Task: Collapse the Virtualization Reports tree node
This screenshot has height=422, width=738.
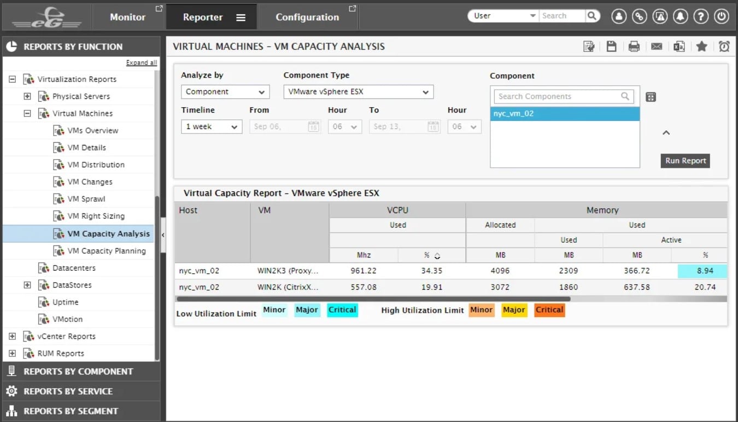Action: coord(12,79)
